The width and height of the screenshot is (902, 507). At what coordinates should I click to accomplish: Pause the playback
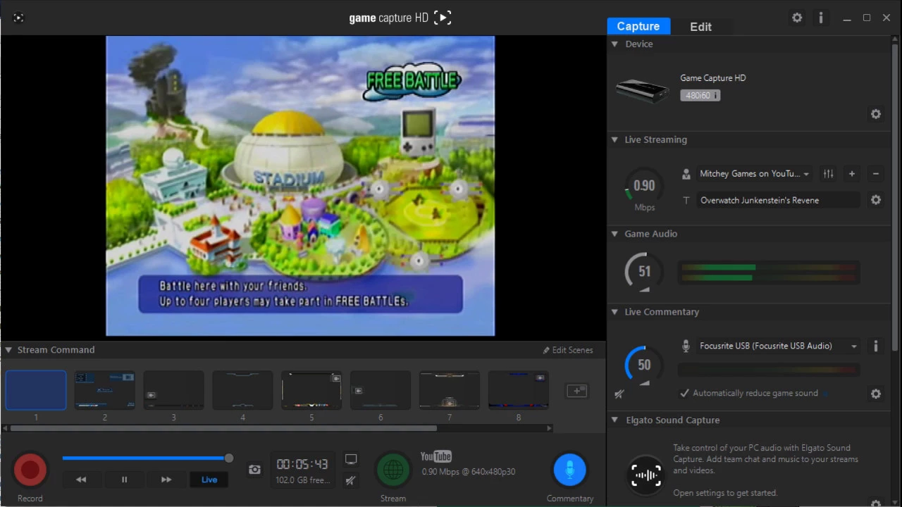pos(124,480)
